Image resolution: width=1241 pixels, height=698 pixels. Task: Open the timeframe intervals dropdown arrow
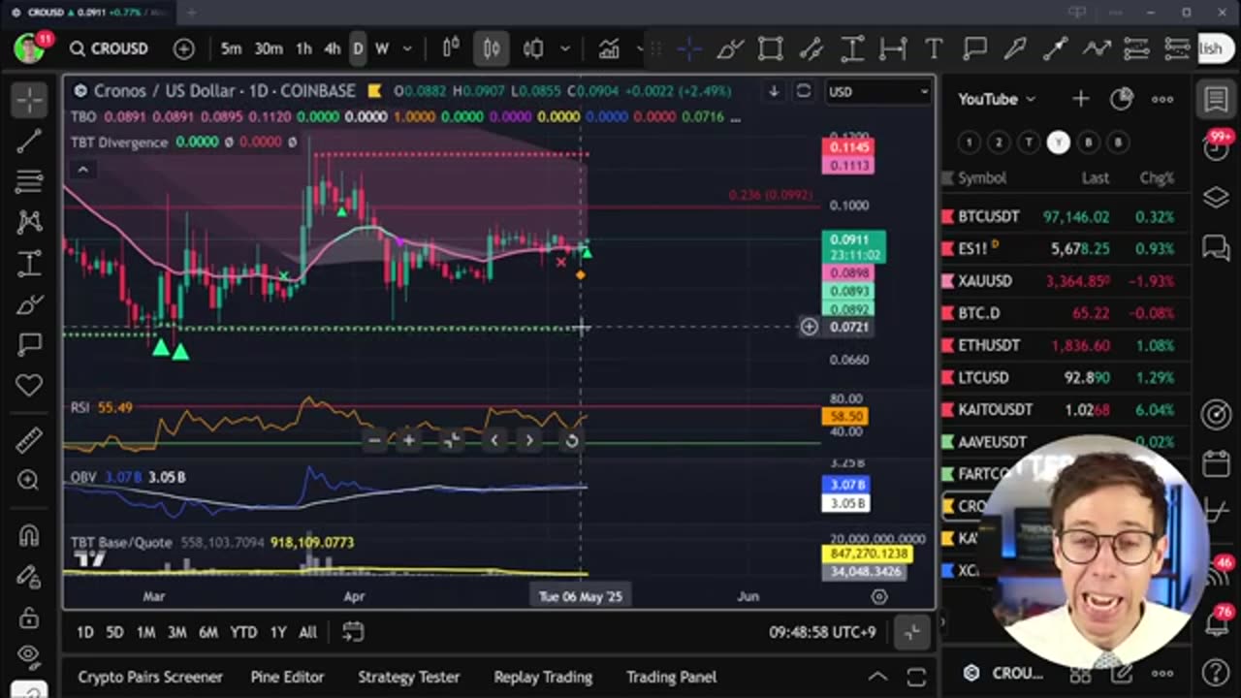tap(407, 48)
